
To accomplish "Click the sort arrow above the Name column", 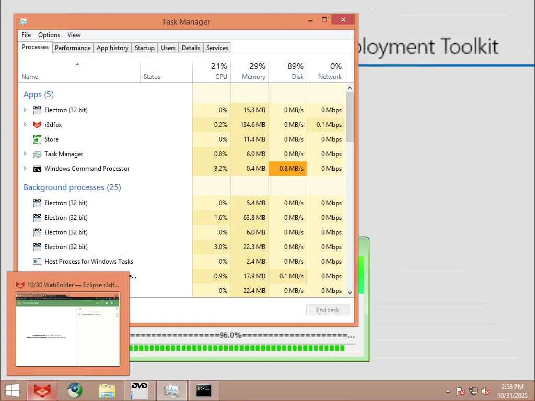I will point(77,64).
